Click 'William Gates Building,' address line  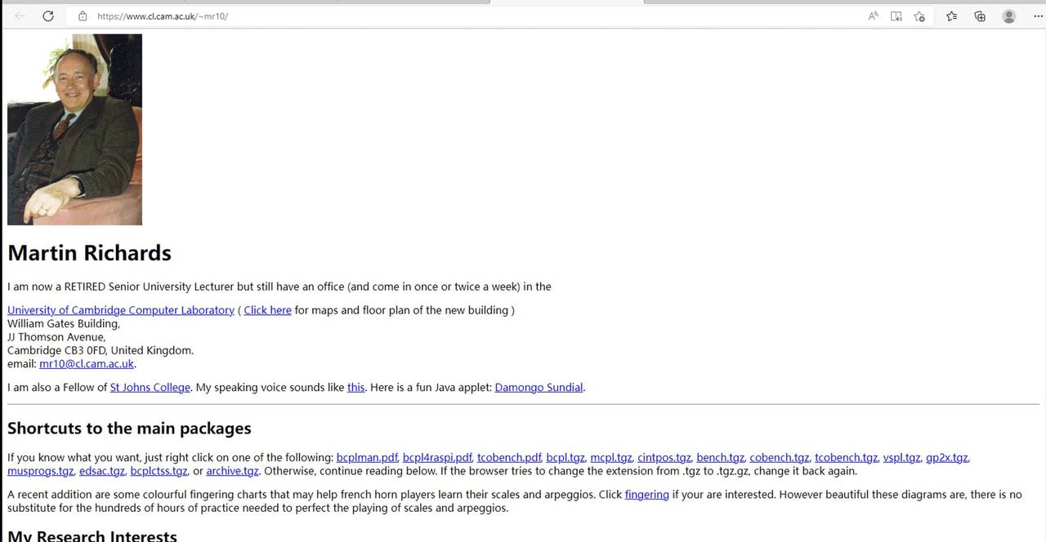click(64, 324)
